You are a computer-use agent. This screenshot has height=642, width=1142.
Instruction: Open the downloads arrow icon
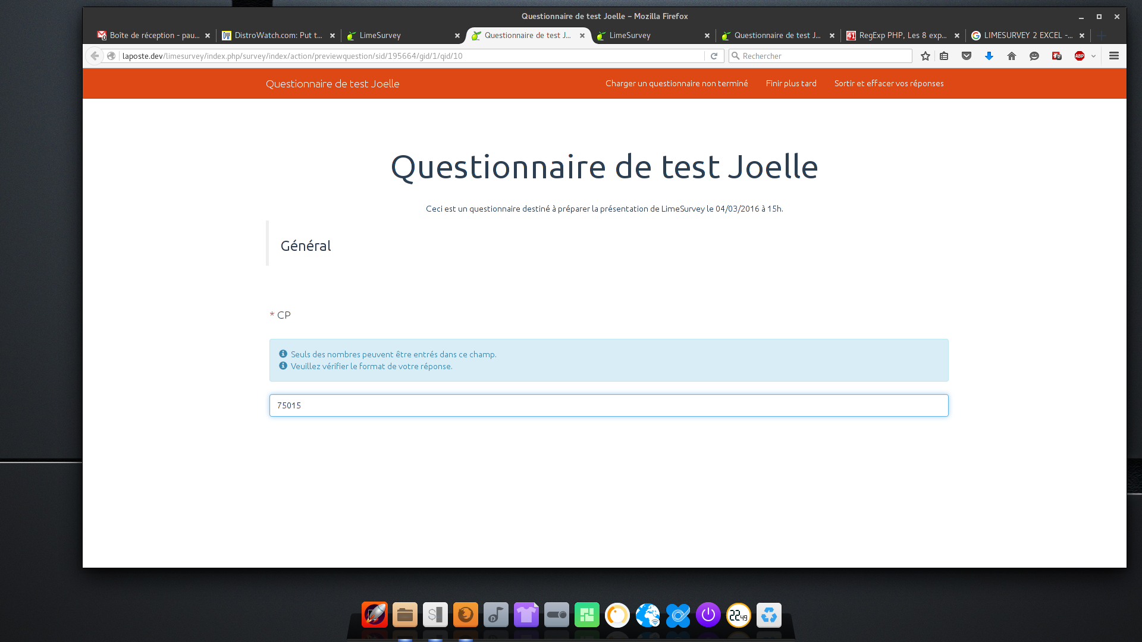989,56
